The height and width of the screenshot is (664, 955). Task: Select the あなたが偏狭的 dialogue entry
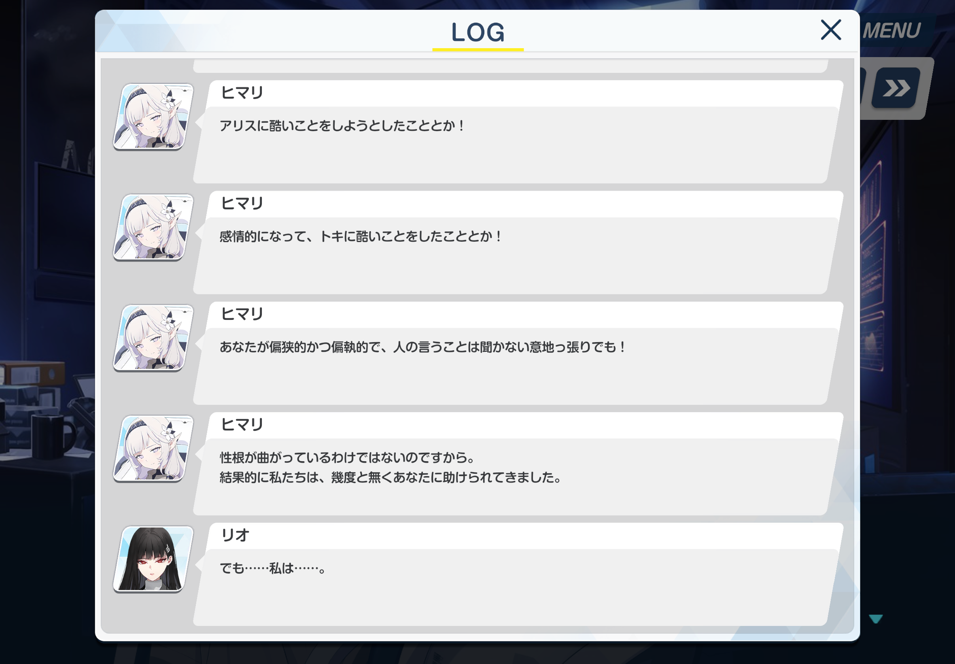point(518,353)
